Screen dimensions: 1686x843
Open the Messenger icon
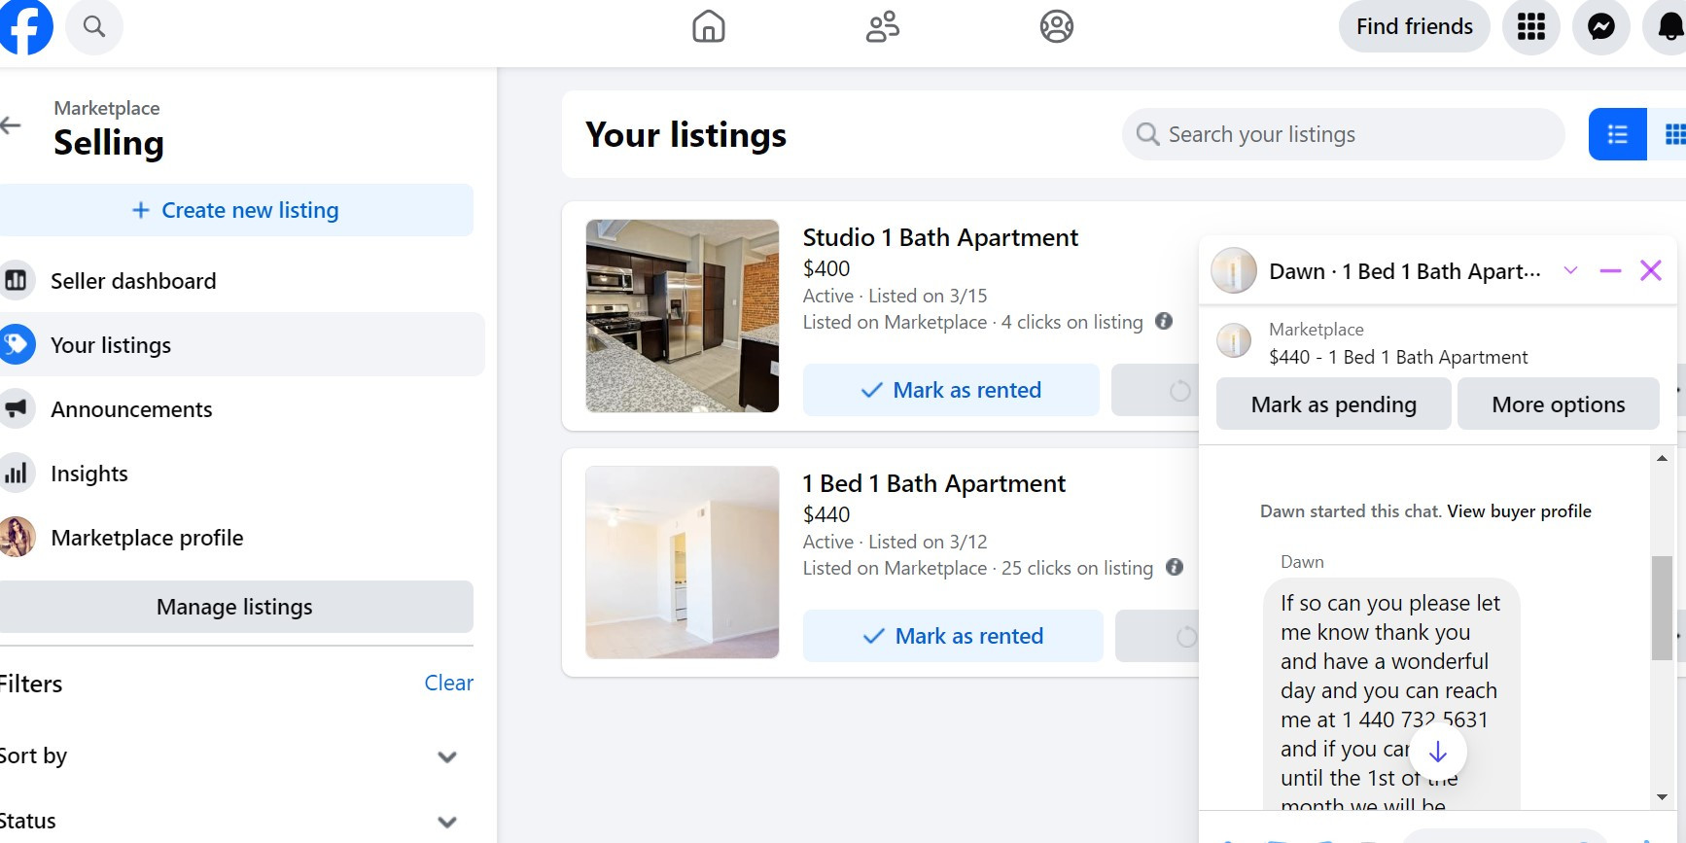(1601, 26)
